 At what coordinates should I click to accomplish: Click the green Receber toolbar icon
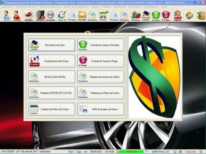[x=156, y=16]
